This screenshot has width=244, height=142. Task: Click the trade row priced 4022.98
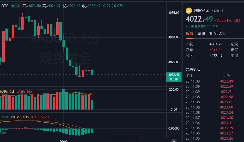(209, 97)
